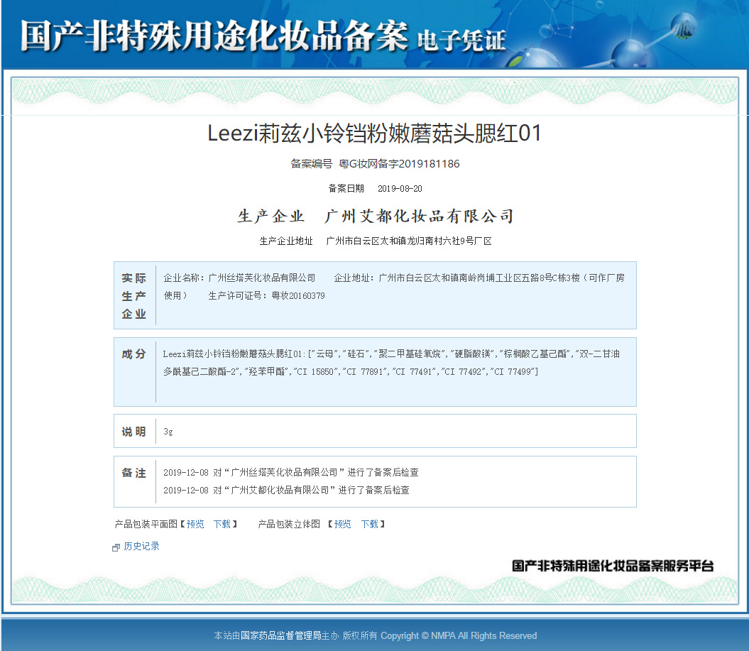Open the 历史记录 link
The image size is (749, 651).
[x=141, y=547]
